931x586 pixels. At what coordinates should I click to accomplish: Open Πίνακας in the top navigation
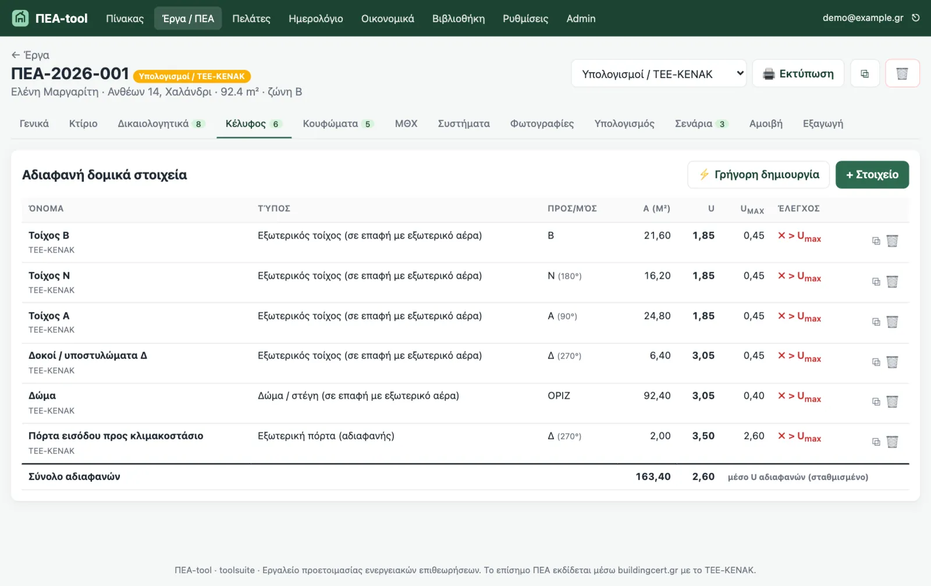coord(125,19)
